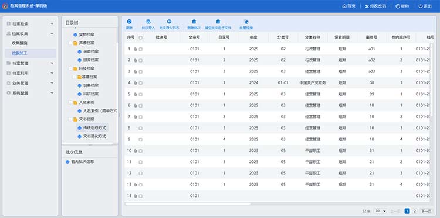
Task: Check the checkbox for row 3
Action: (140, 72)
